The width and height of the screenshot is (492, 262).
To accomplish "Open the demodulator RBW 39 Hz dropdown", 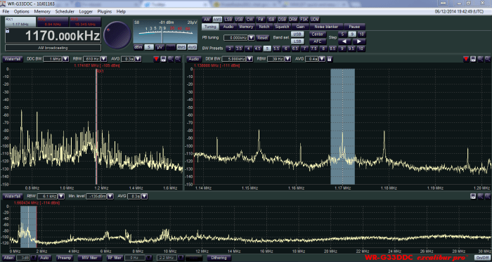I will click(287, 59).
